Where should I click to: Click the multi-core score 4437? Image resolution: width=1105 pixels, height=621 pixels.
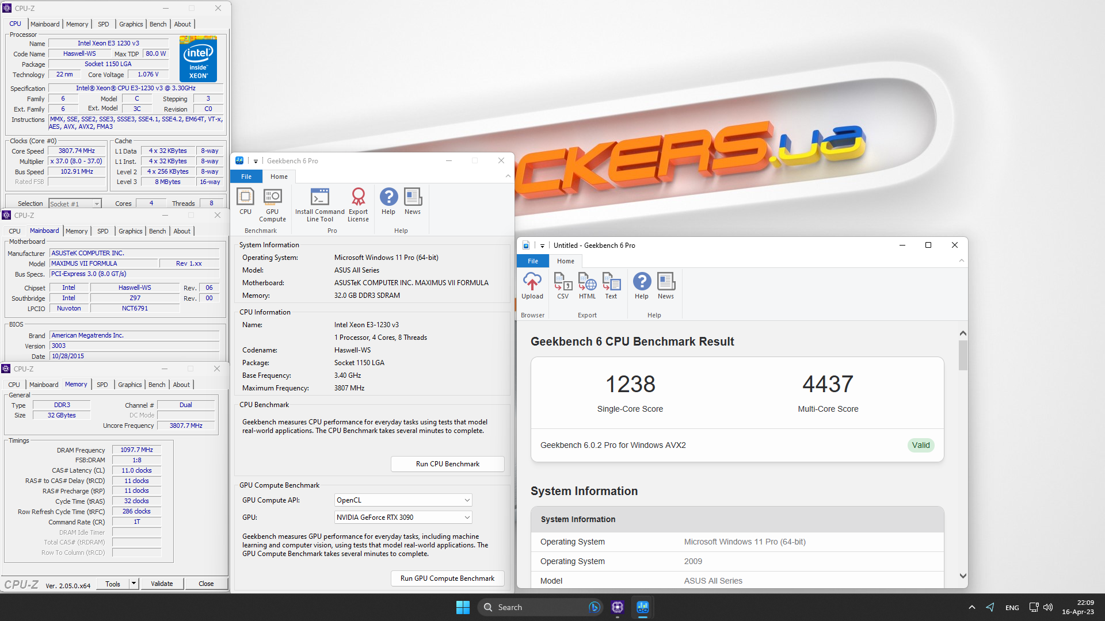click(x=828, y=384)
